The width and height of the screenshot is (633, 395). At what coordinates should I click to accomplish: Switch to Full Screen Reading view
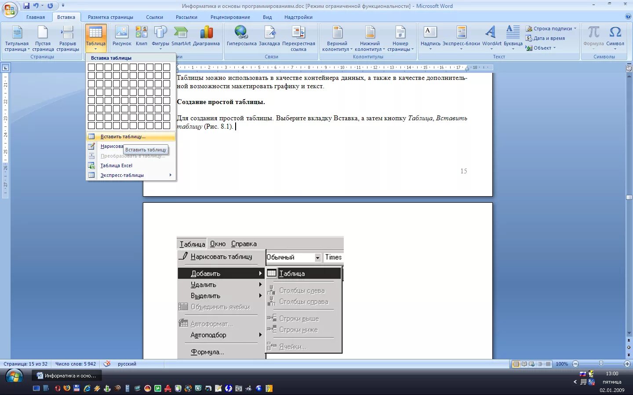click(524, 364)
